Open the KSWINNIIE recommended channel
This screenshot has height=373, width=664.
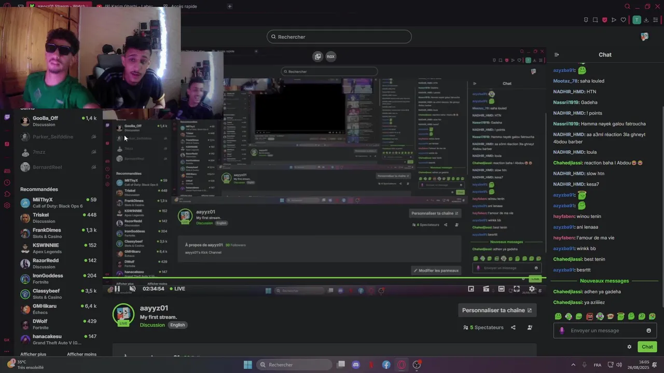click(58, 248)
